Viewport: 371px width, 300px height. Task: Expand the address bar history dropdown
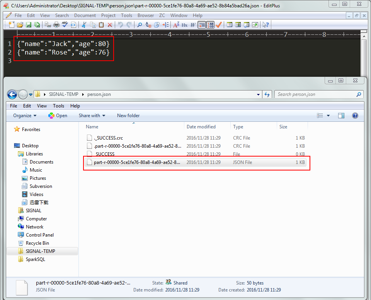pyautogui.click(x=258, y=94)
